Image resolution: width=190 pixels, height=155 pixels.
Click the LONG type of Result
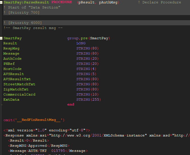click(81, 43)
